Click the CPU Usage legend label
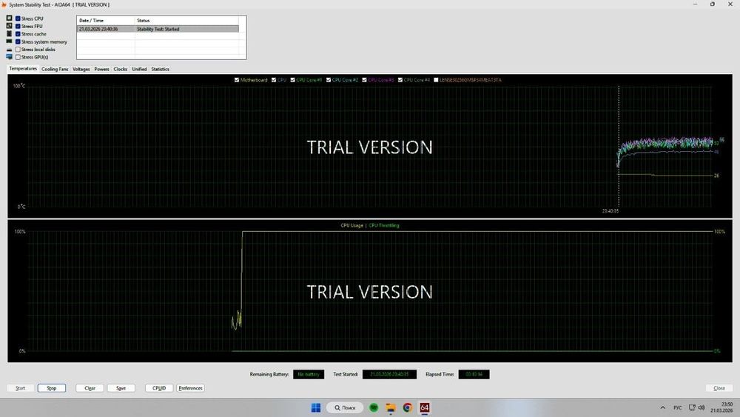 [x=352, y=225]
